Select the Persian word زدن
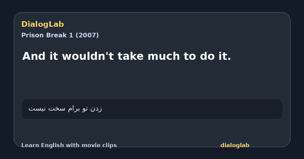 click(96, 109)
